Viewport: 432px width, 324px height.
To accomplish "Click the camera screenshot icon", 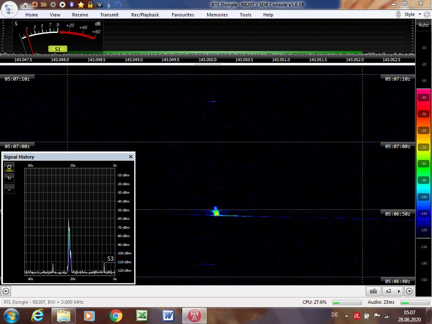I will coord(100,5).
